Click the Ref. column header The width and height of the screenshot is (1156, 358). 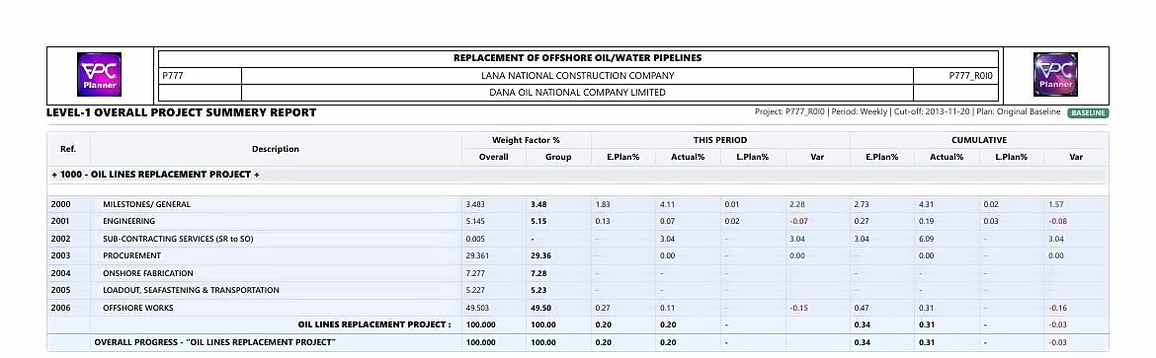pyautogui.click(x=68, y=149)
